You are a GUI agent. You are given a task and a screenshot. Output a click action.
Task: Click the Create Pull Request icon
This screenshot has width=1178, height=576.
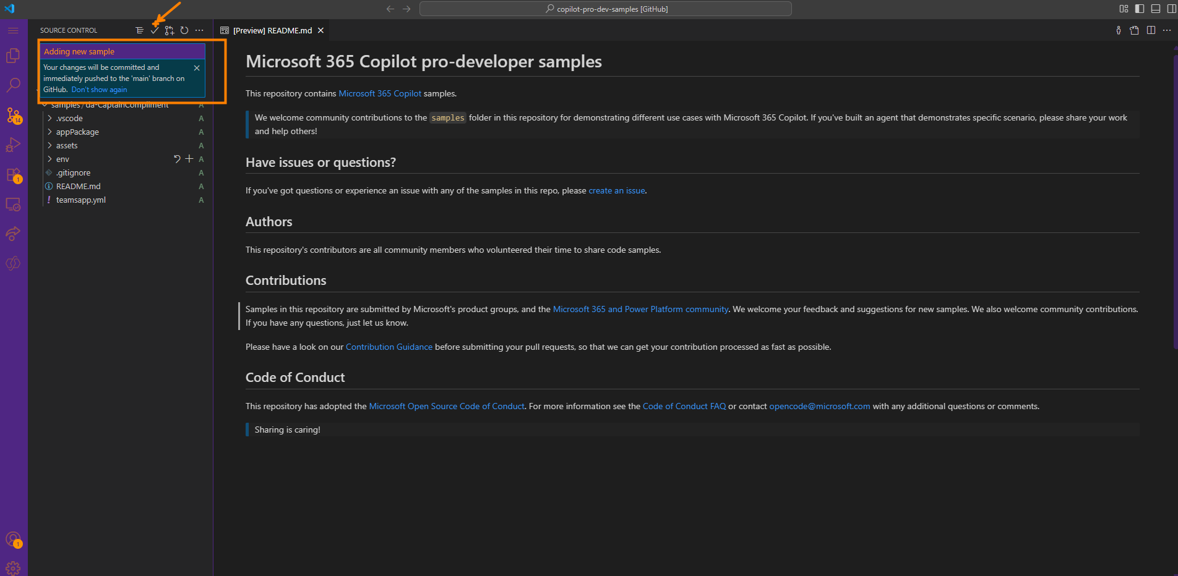(x=170, y=30)
